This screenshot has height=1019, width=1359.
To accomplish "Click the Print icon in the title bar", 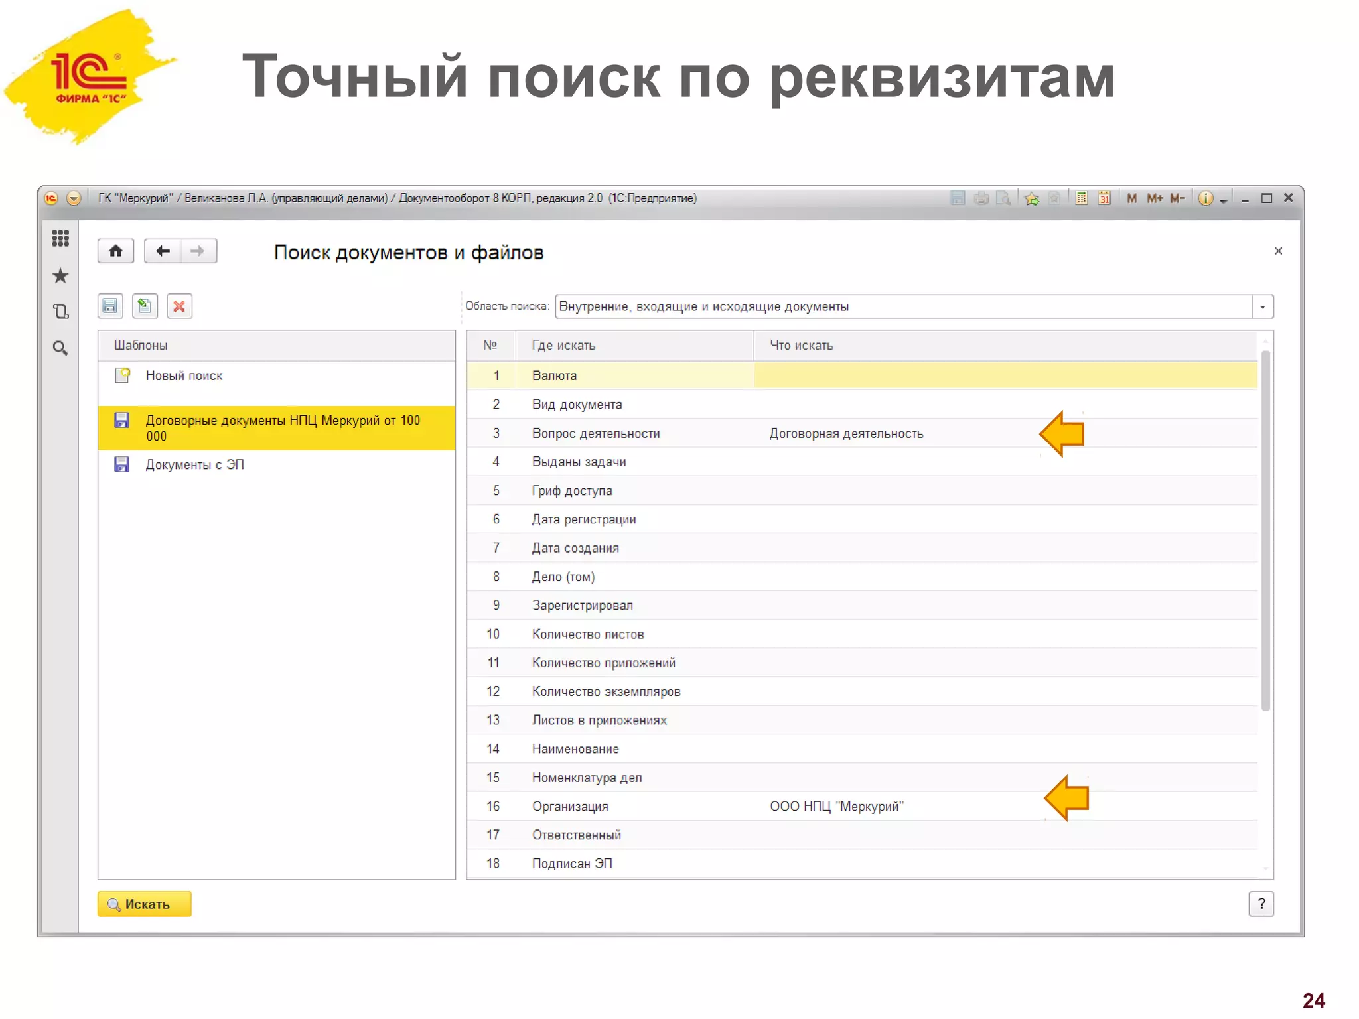I will [x=981, y=198].
